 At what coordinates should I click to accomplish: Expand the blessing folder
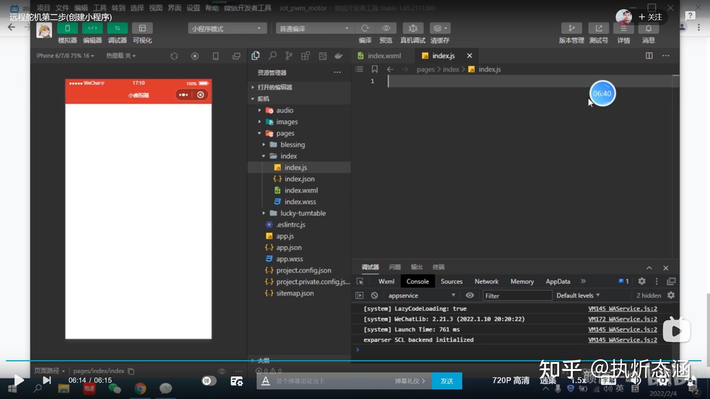pos(292,145)
